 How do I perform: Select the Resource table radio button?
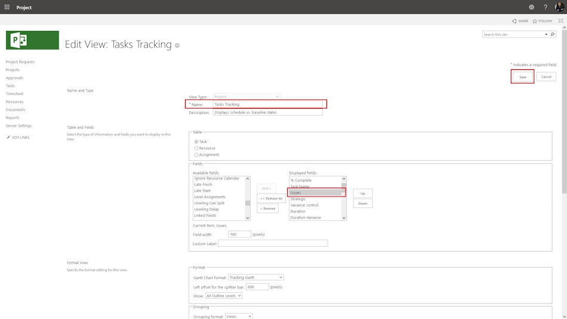[196, 148]
